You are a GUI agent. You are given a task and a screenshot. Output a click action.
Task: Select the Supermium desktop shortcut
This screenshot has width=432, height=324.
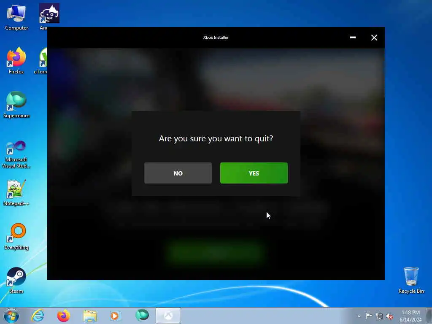point(16,105)
